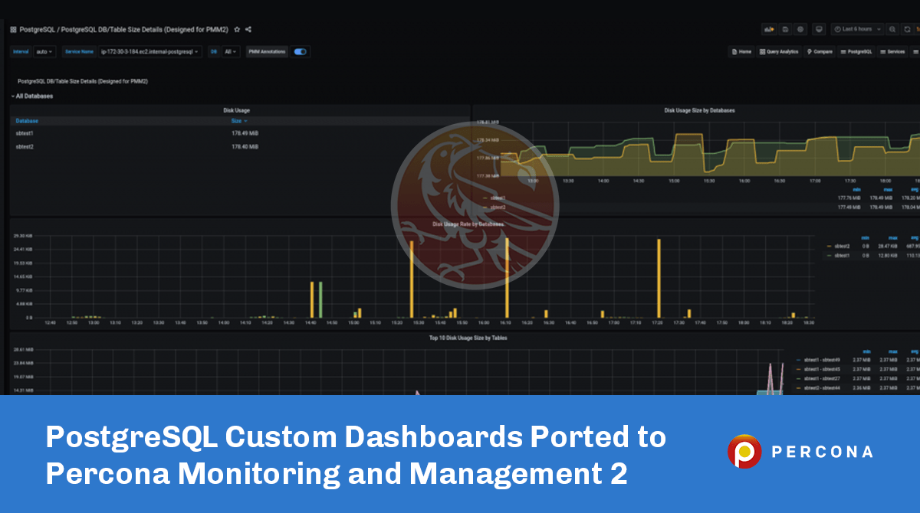
Task: Open the Services menu
Action: [x=892, y=52]
